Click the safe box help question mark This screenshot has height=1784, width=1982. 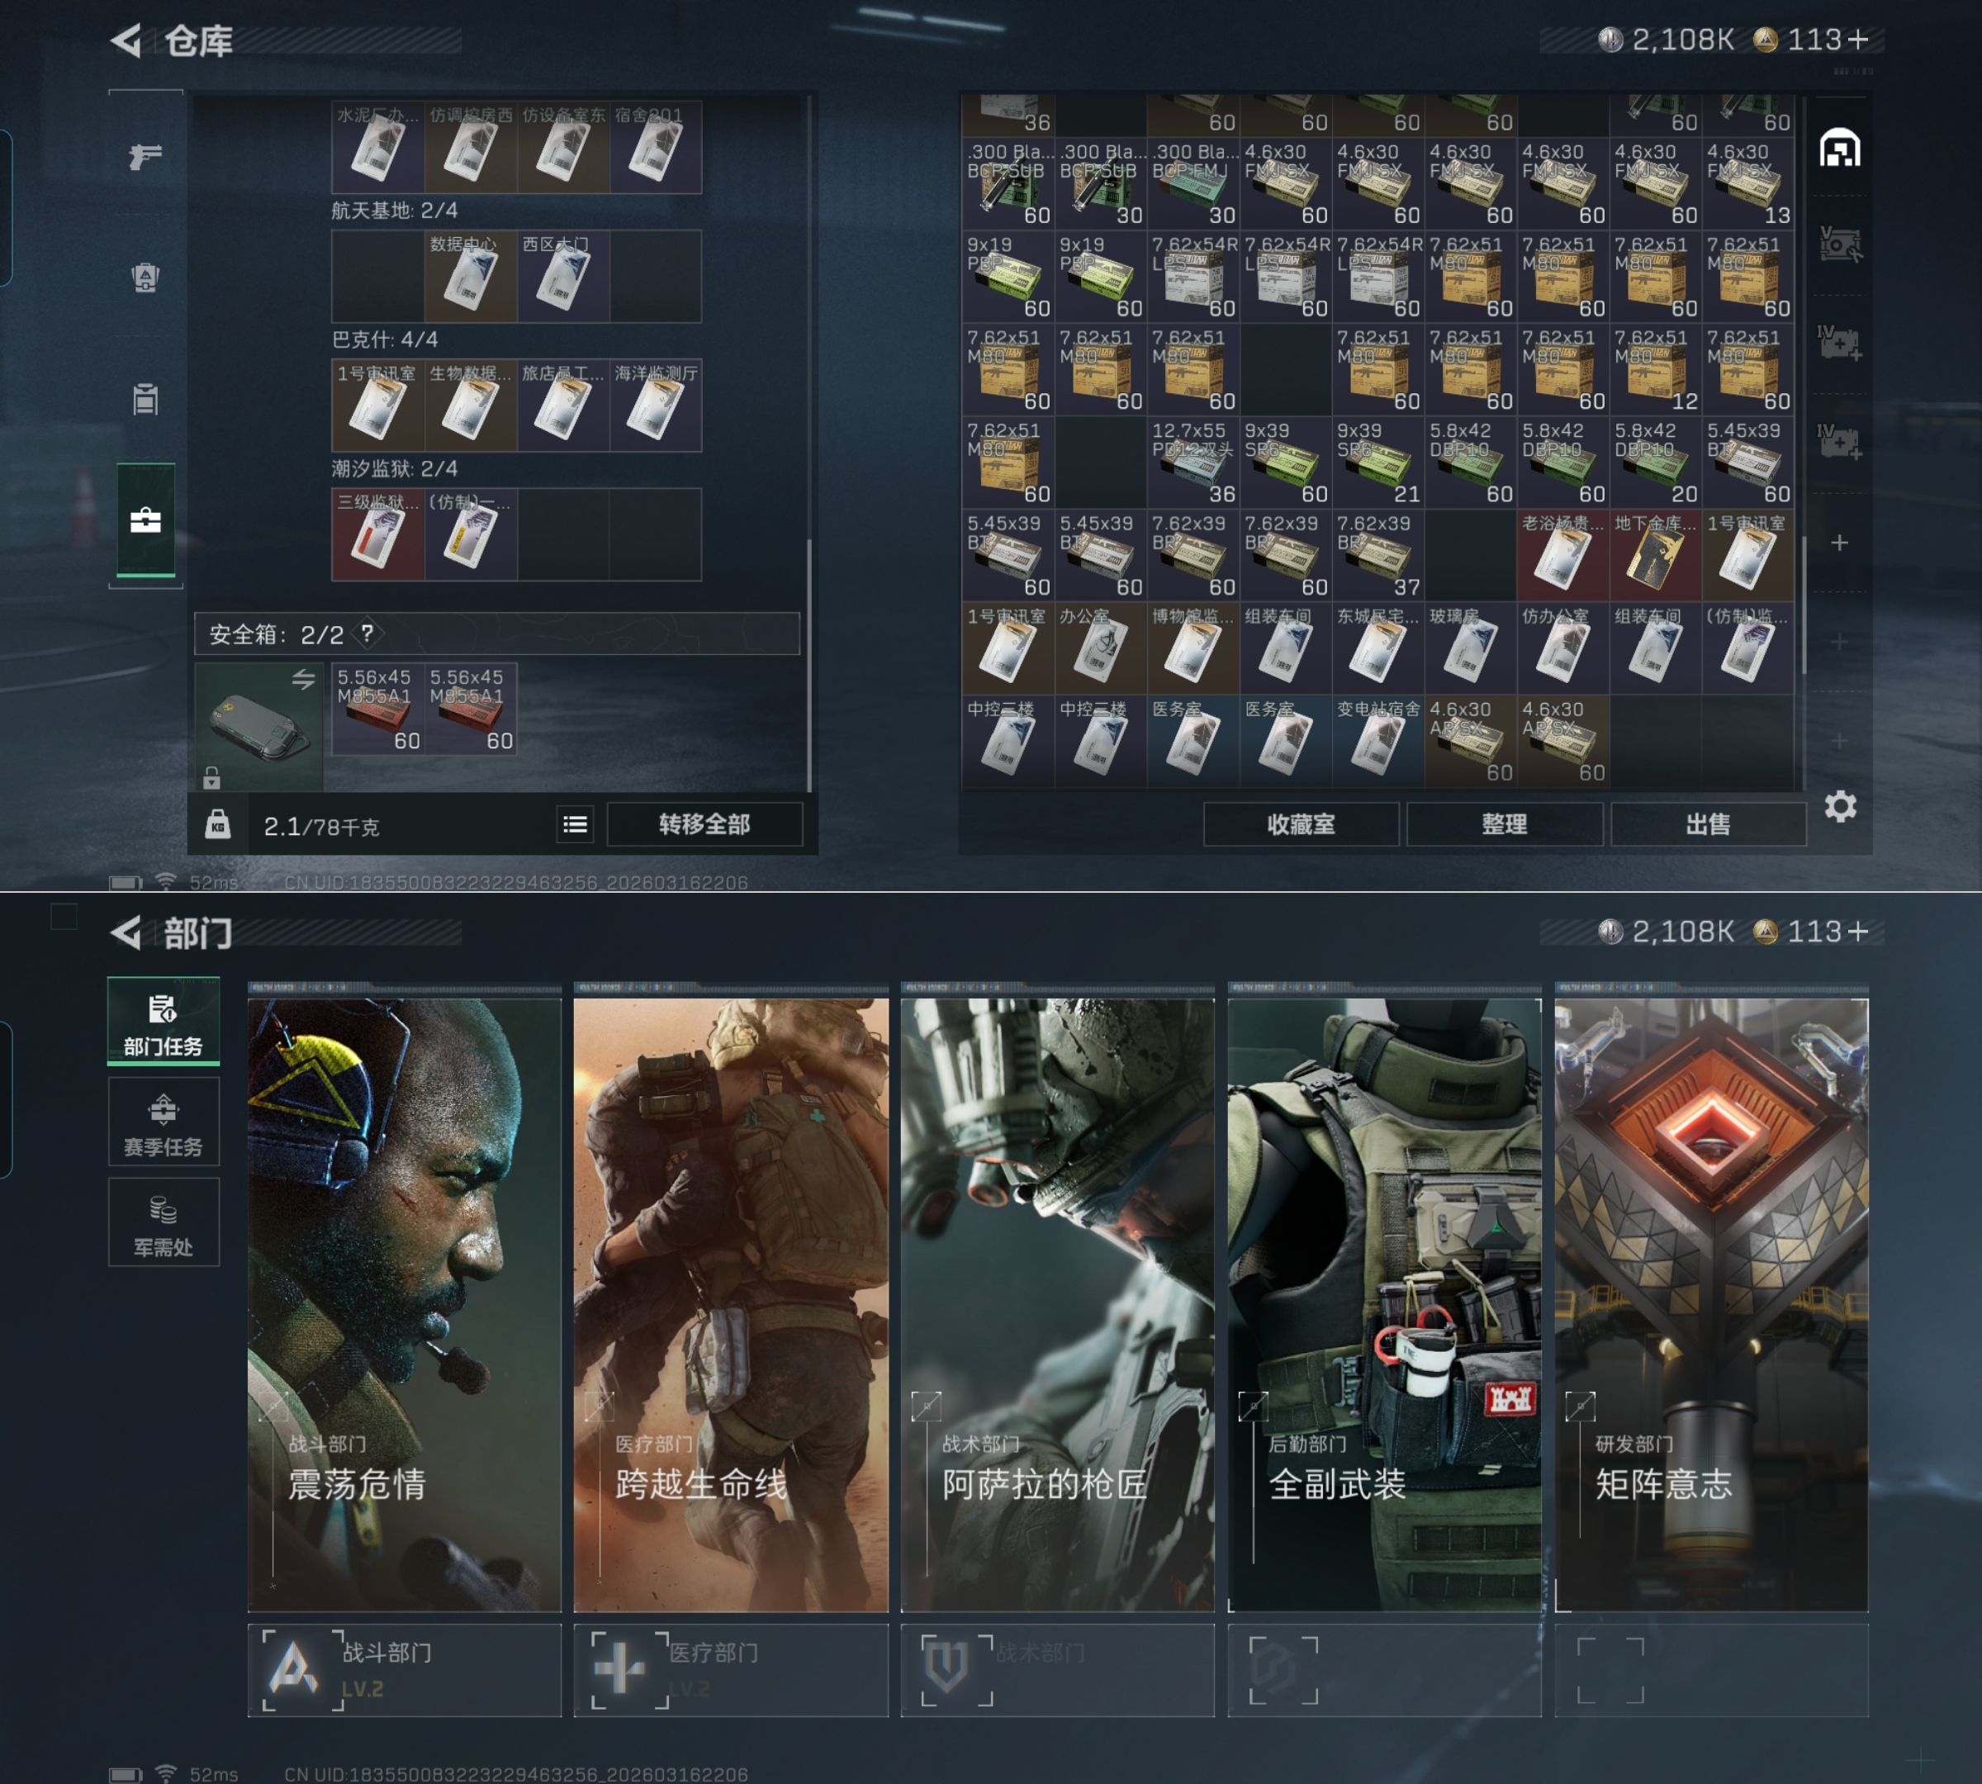(367, 633)
